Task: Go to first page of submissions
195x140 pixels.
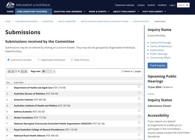Action: 9,71
